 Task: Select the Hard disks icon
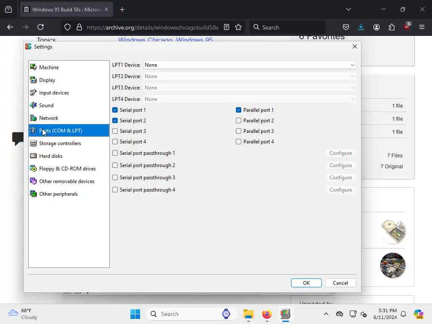point(33,156)
